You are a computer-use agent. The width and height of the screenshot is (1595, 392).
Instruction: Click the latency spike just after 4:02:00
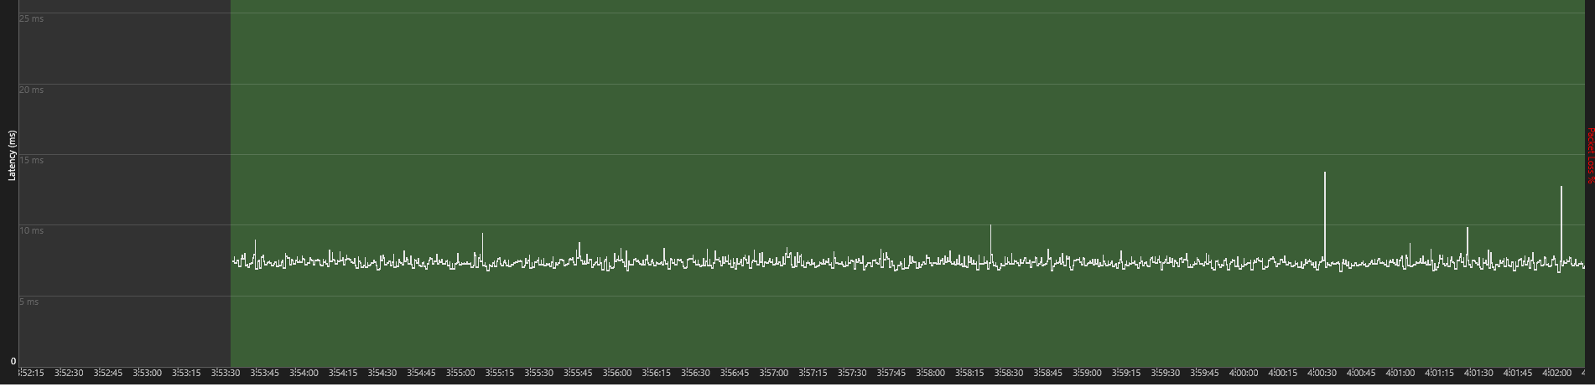pyautogui.click(x=1561, y=224)
